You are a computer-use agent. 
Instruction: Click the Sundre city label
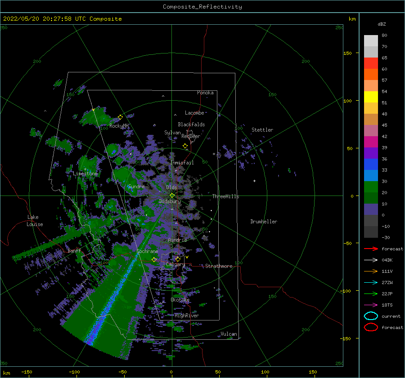[x=136, y=187]
